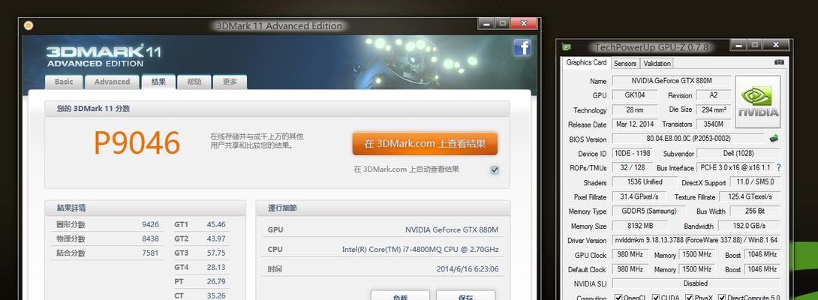This screenshot has height=300, width=818.
Task: Click the Bus Interface field PCI-E 3.0 x16
Action: coord(735,167)
